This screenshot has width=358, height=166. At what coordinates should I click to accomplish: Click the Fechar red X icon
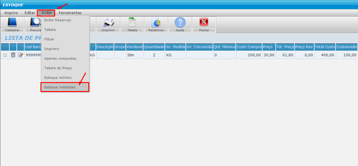coord(204,23)
